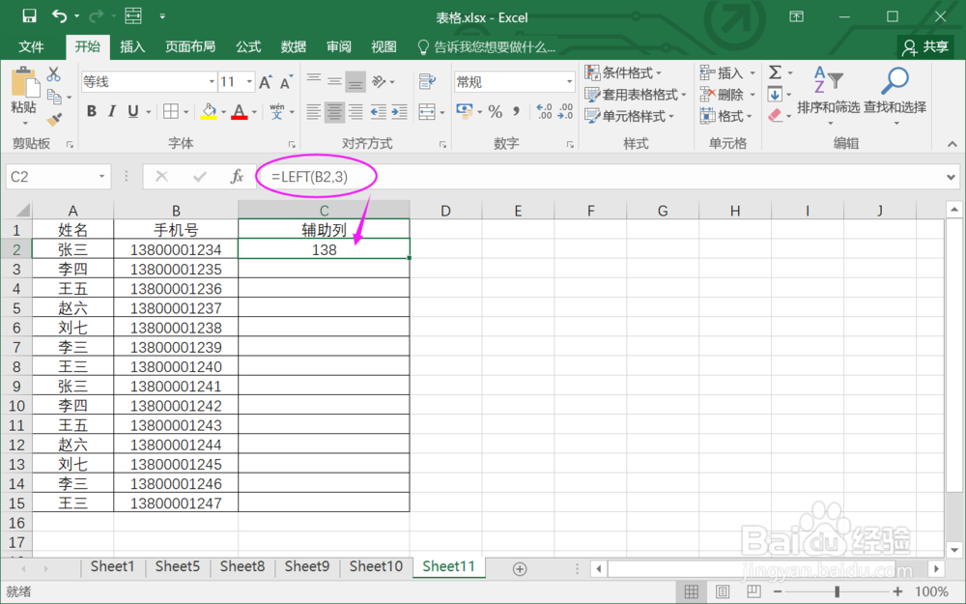Click the Merge and Center icon

(427, 111)
